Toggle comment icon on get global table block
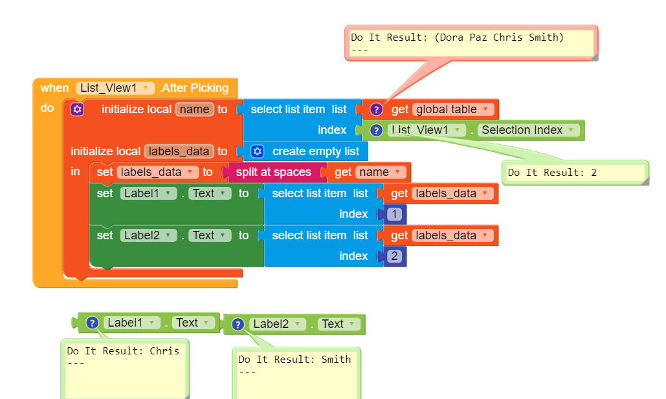 tap(376, 109)
